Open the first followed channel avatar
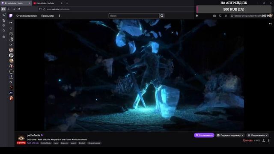This screenshot has width=274, height=154. click(11, 34)
